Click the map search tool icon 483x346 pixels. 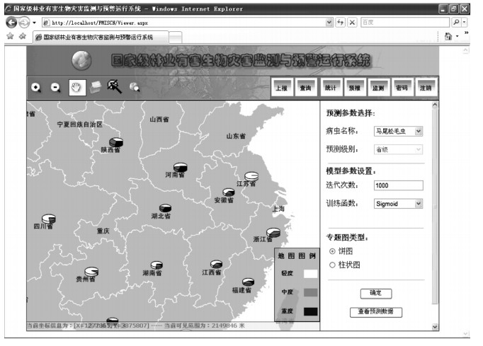134,87
